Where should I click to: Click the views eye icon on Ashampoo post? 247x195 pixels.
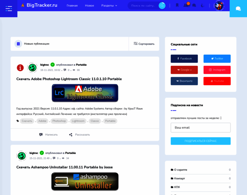[x=63, y=158]
